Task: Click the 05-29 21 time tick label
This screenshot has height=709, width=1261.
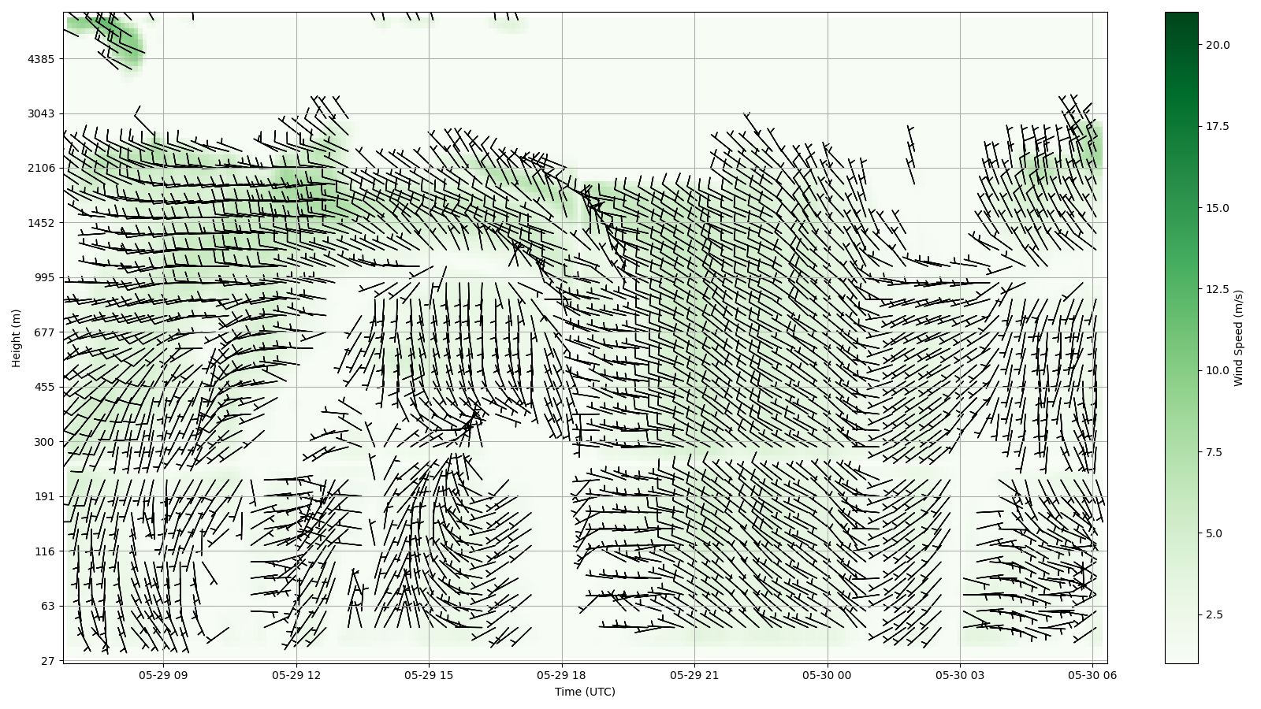Action: (694, 675)
